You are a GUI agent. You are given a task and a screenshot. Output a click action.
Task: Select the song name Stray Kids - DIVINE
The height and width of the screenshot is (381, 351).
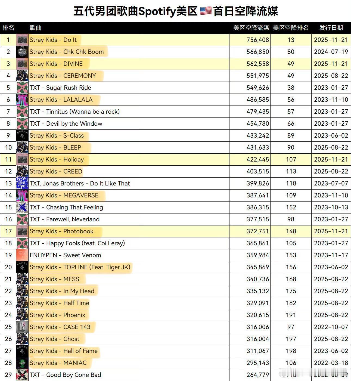pos(56,64)
